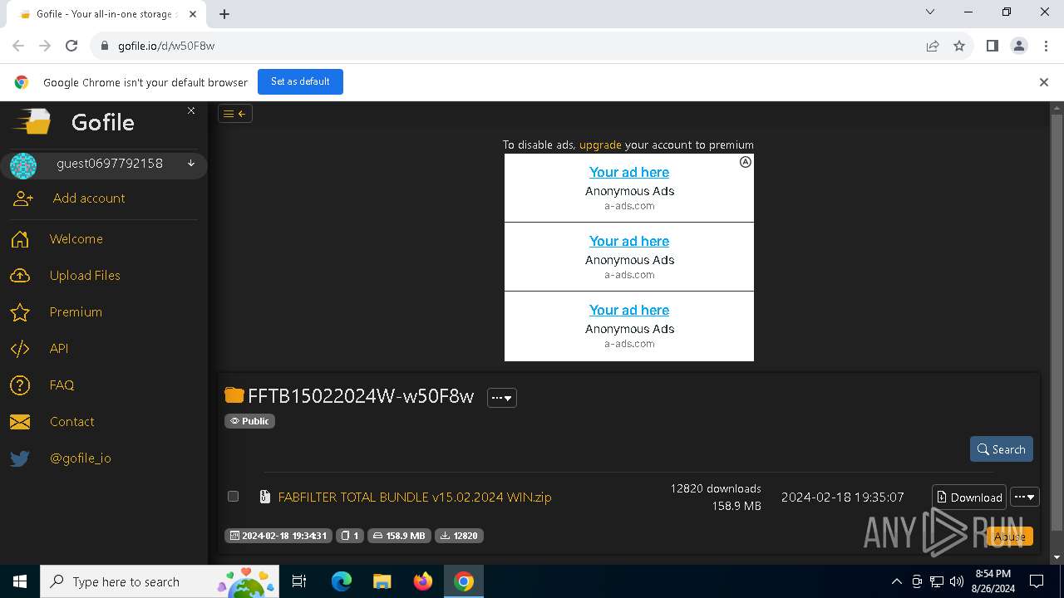Expand the guest0697792158 account dropdown

coord(191,164)
